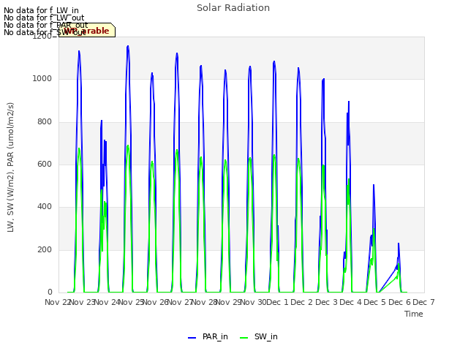Click the Dec 3 x-axis date label
The width and height of the screenshot is (468, 351).
point(326,302)
